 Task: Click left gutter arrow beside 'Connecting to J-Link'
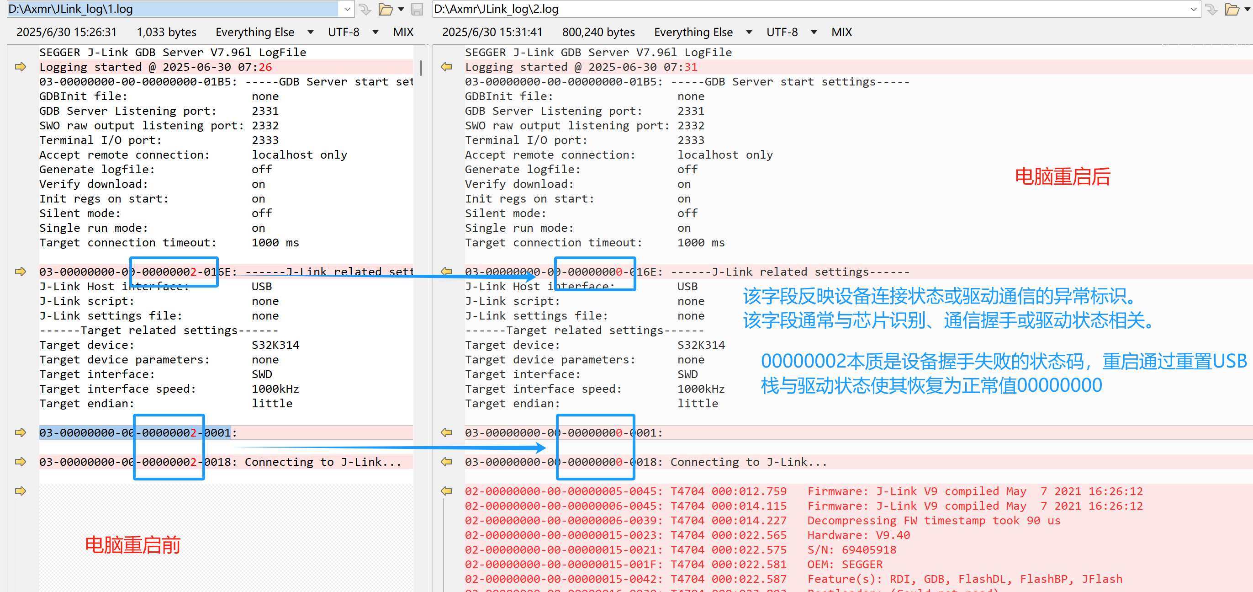pos(21,462)
